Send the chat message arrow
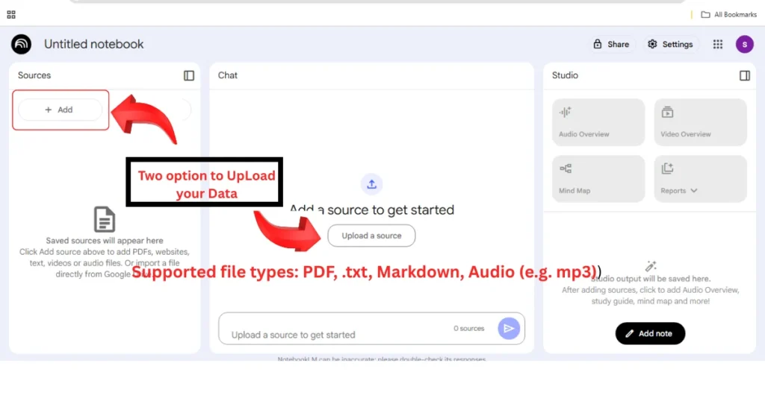Image resolution: width=765 pixels, height=401 pixels. tap(508, 329)
